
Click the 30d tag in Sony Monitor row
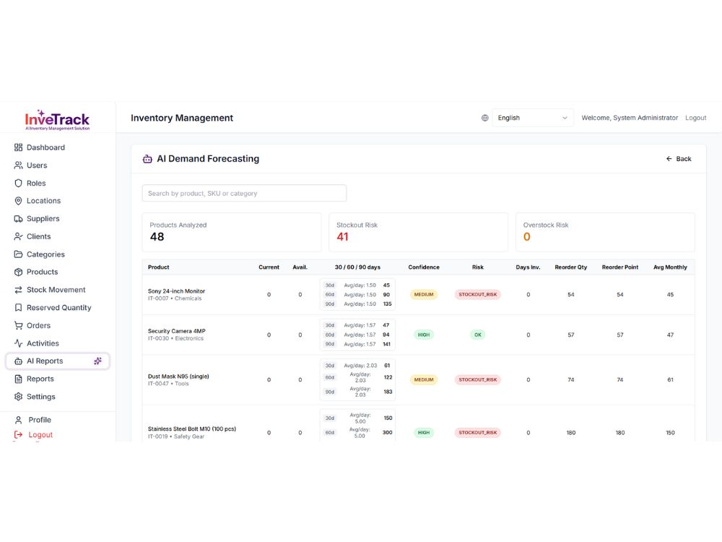pyautogui.click(x=330, y=285)
